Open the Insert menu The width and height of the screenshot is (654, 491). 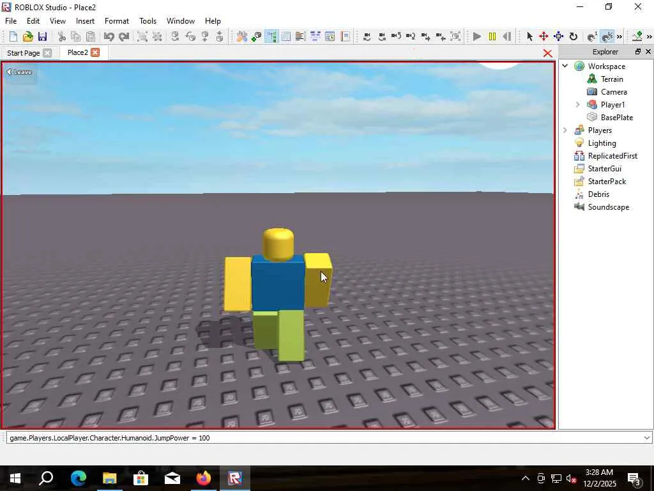85,21
